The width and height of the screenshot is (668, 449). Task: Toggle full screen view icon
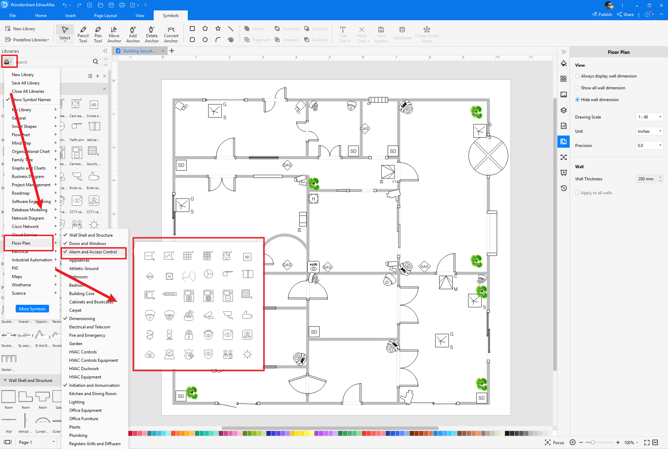tap(647, 442)
